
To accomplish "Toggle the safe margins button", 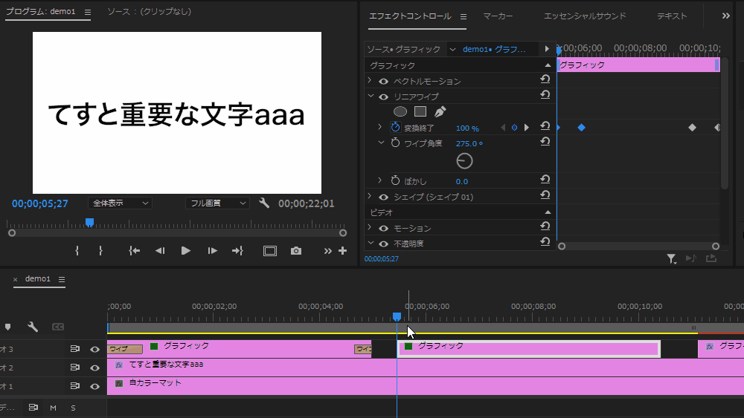I will click(270, 251).
